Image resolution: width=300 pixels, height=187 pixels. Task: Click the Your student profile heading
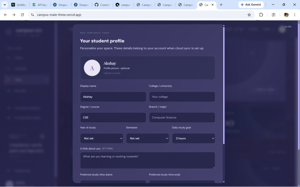click(102, 41)
